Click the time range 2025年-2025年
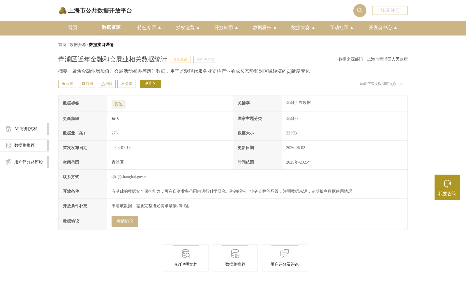The width and height of the screenshot is (466, 291). pos(299,162)
